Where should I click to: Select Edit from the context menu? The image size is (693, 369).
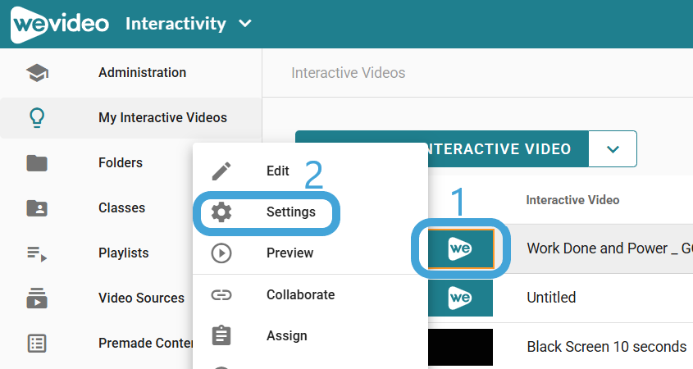point(277,171)
